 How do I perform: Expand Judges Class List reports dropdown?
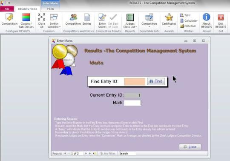point(130,21)
